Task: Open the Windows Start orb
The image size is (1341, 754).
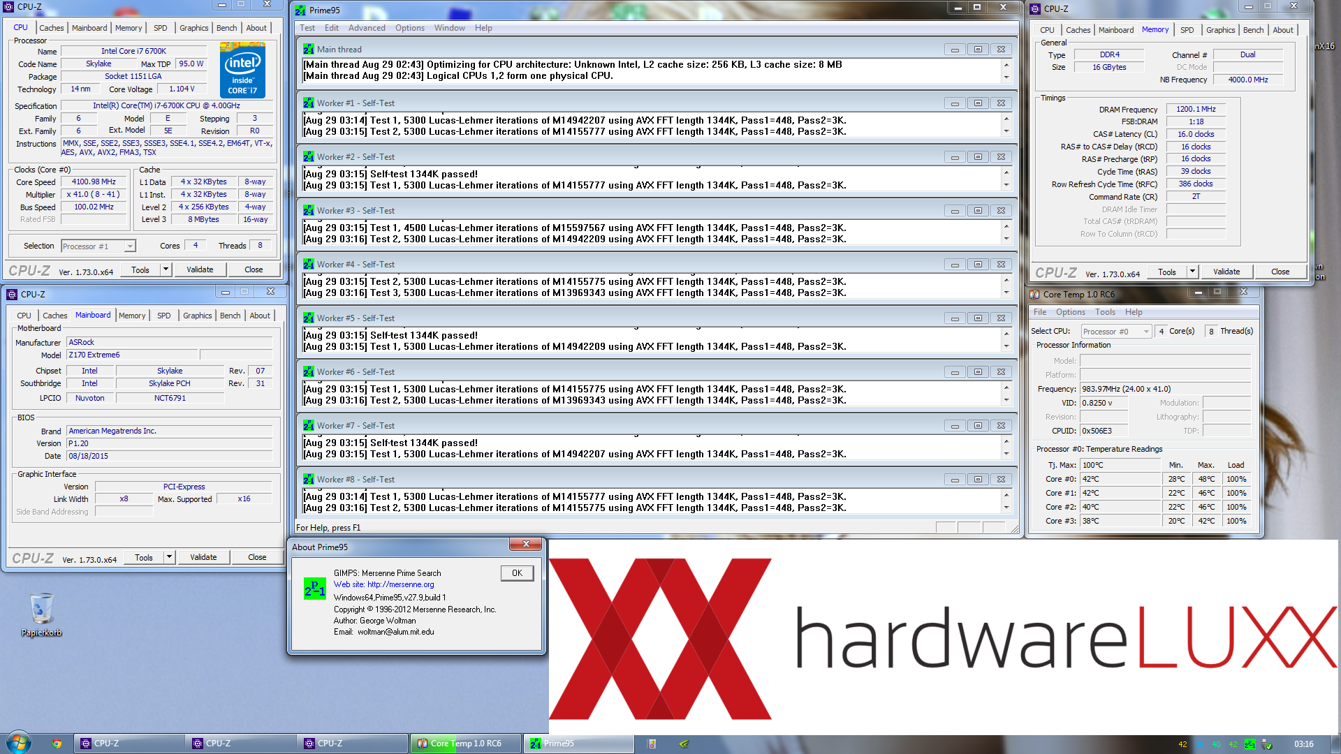Action: pos(18,743)
